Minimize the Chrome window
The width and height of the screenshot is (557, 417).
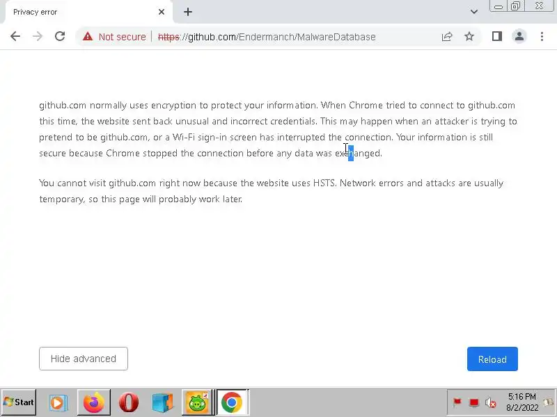[499, 6]
